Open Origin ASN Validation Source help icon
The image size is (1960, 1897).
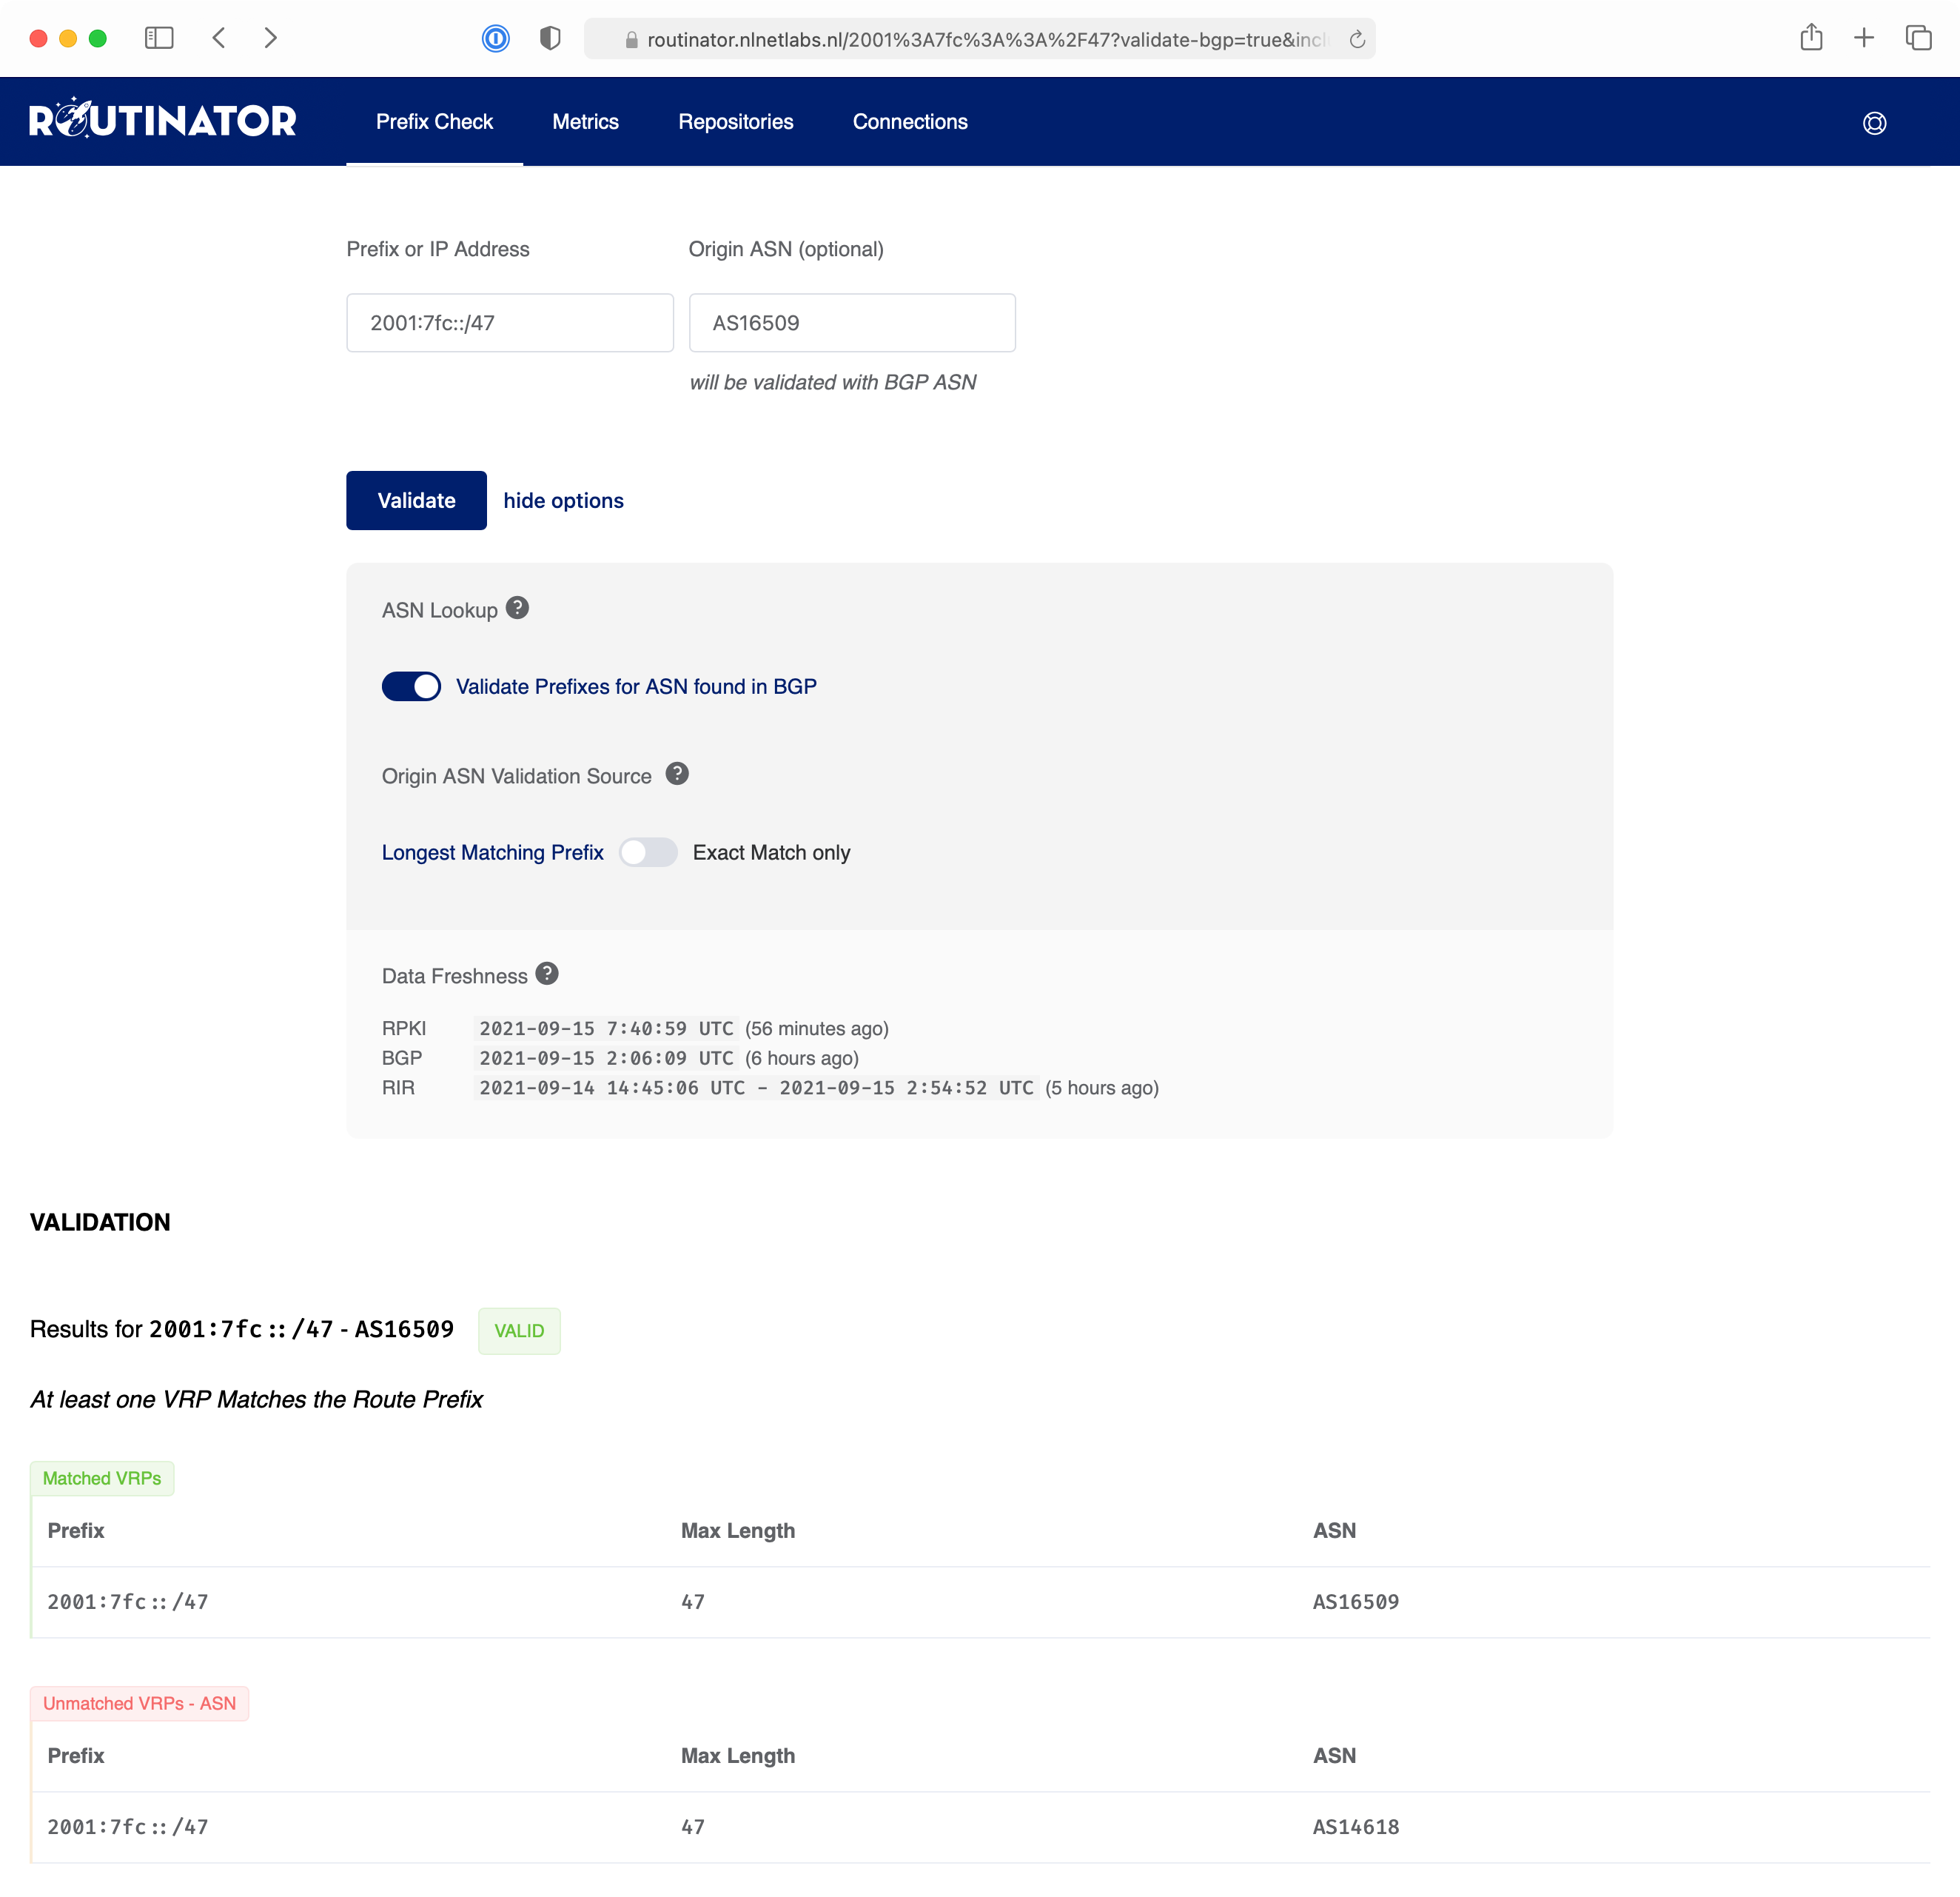pyautogui.click(x=677, y=774)
